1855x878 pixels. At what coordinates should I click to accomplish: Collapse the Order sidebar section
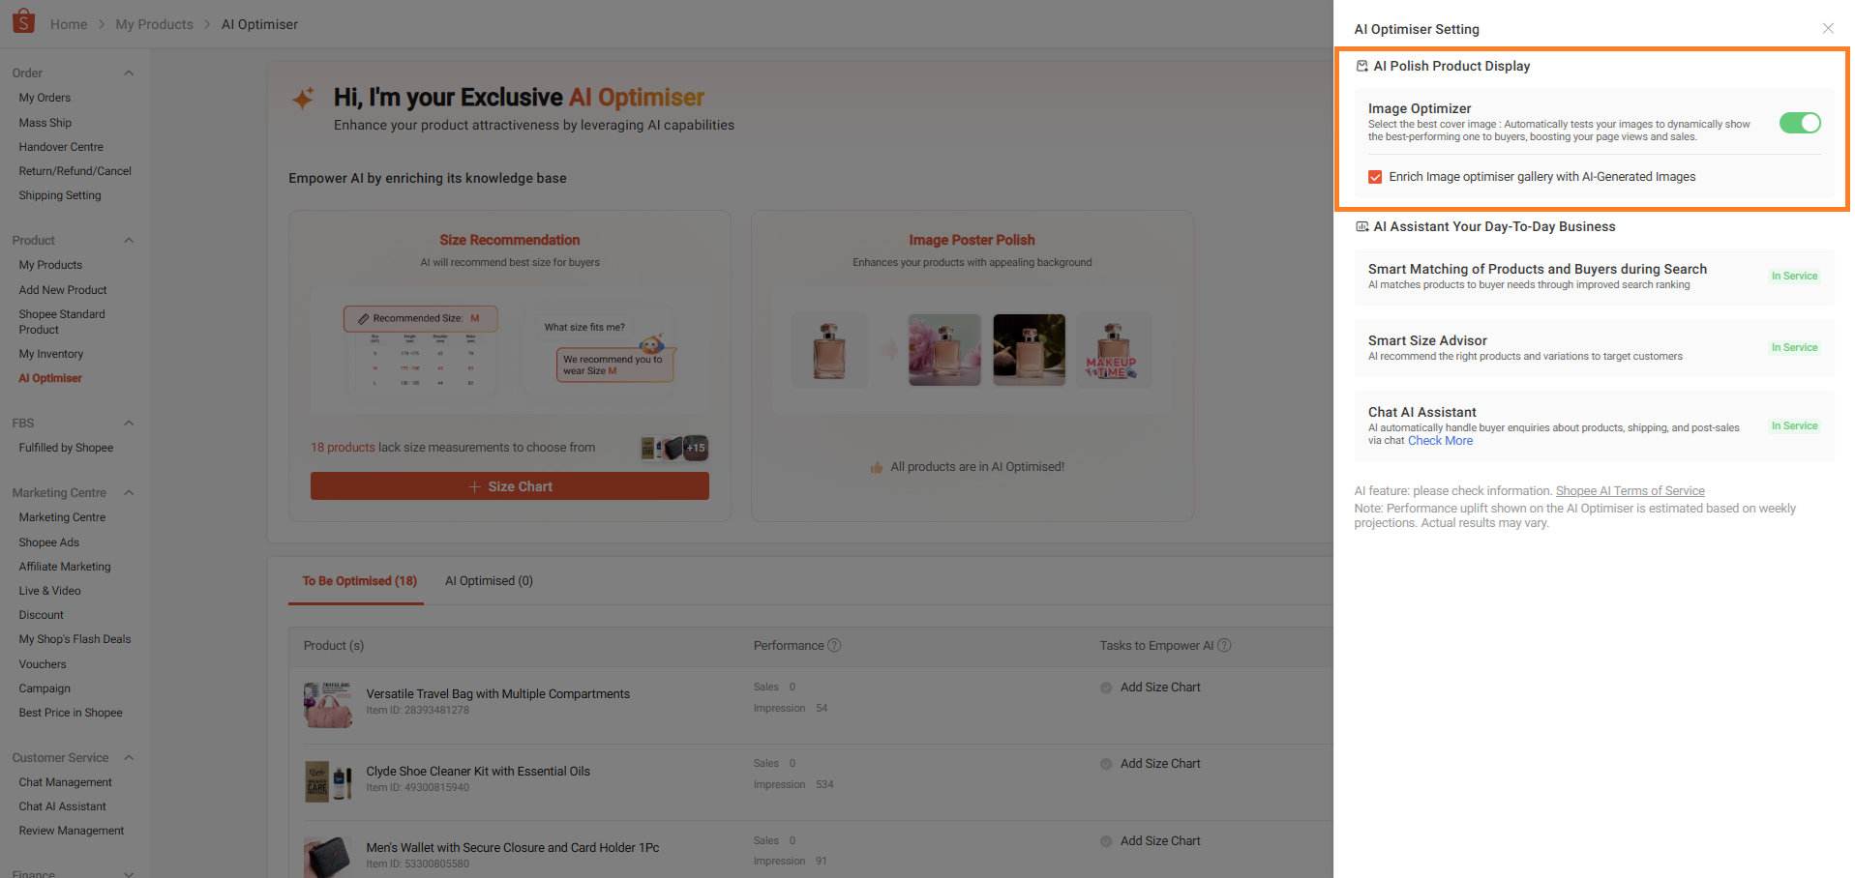point(129,73)
